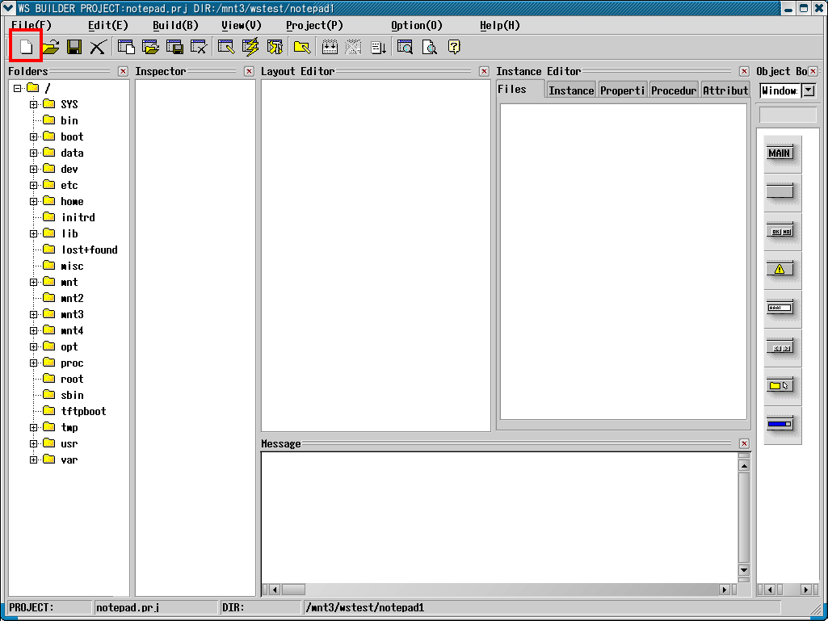Expand the usr folder in tree

coord(34,443)
